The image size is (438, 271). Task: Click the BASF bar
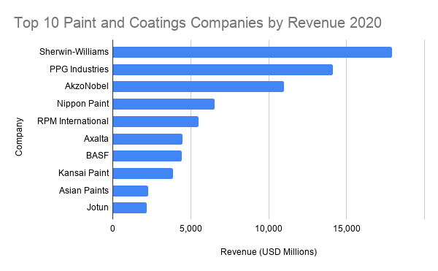tap(147, 156)
